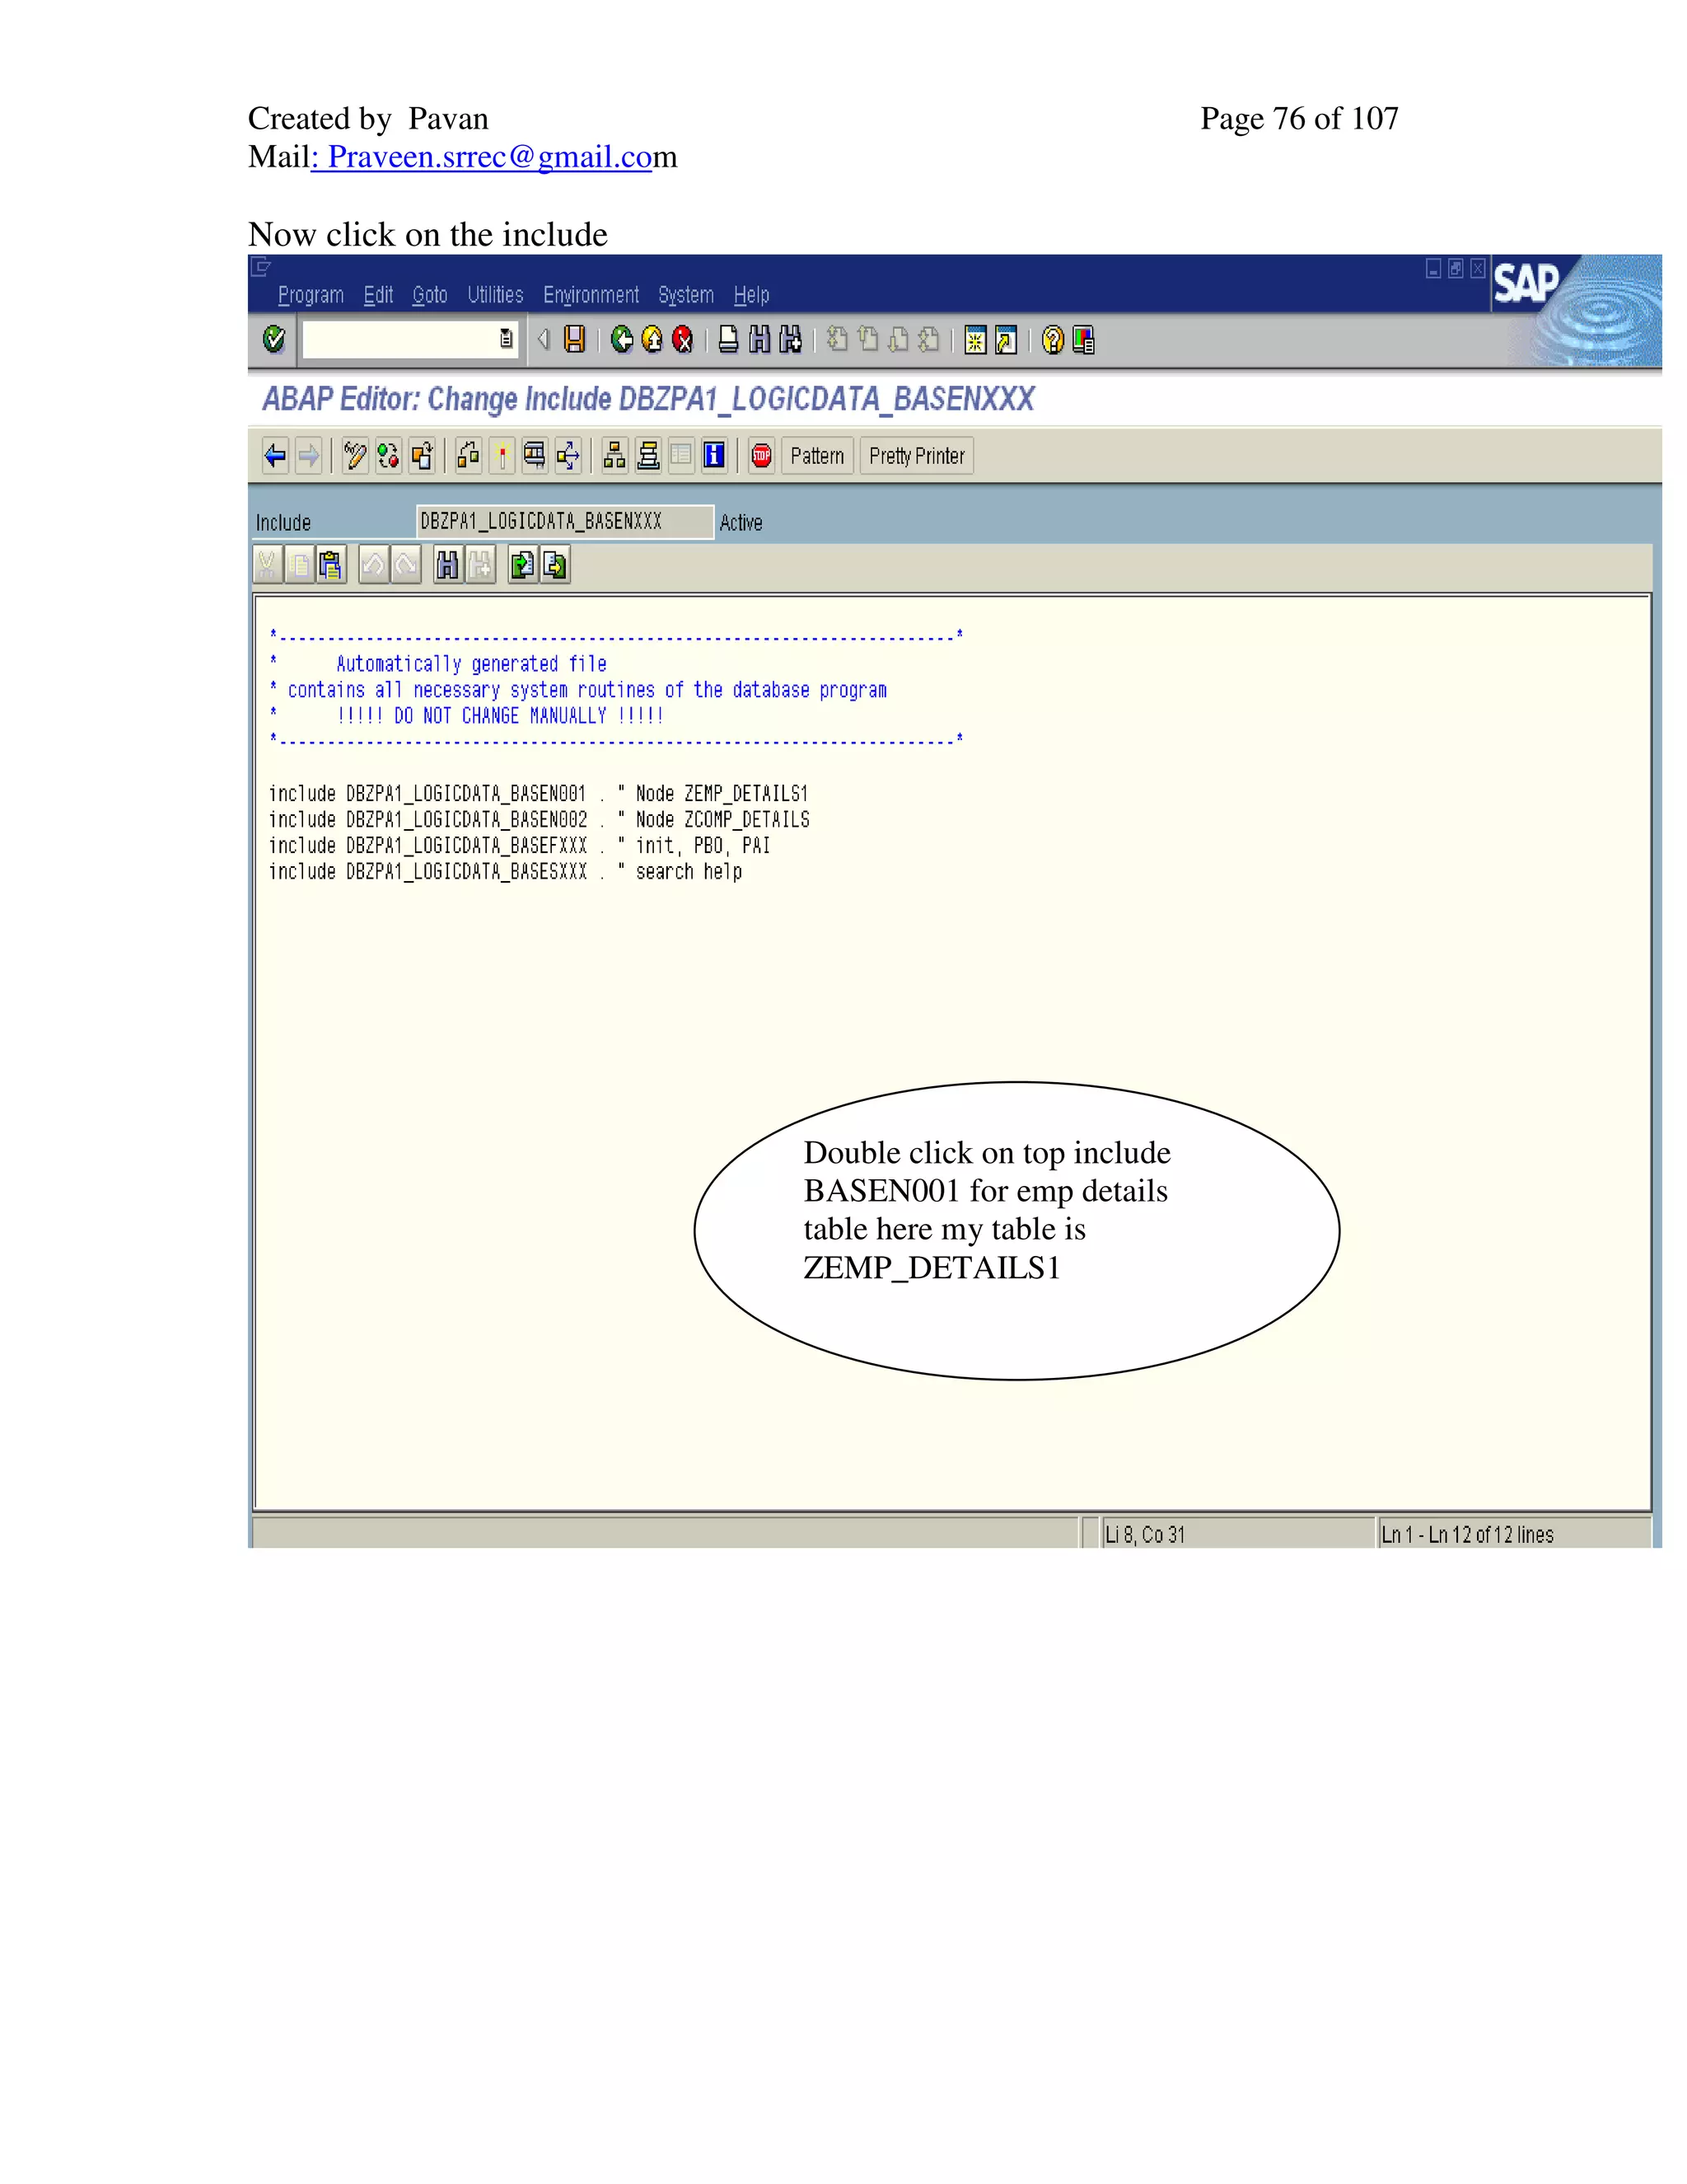Open the Program menu
Viewport: 1687px width, 2184px height.
(311, 295)
